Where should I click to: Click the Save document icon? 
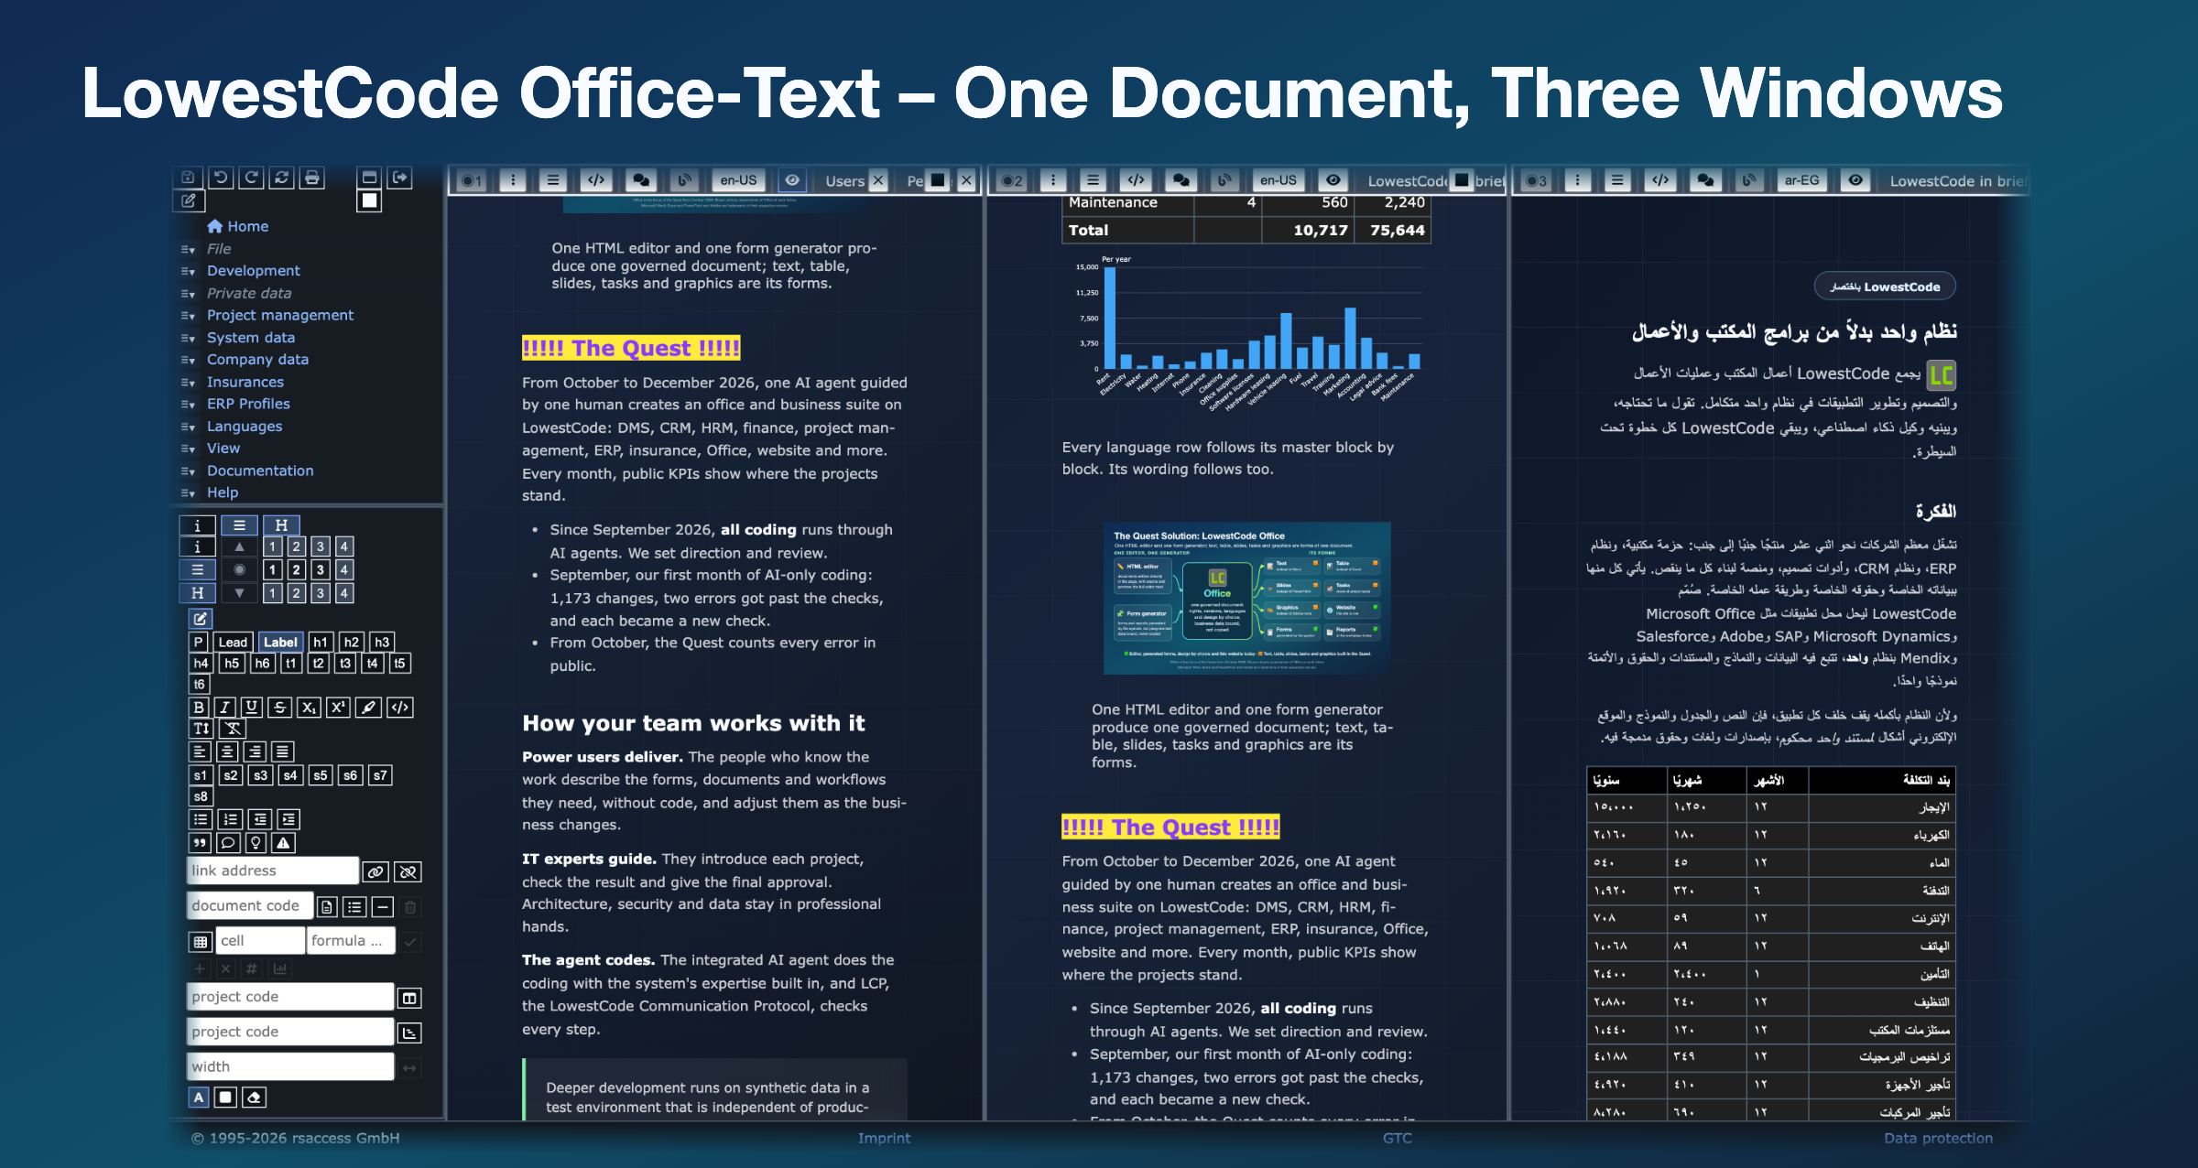[188, 178]
